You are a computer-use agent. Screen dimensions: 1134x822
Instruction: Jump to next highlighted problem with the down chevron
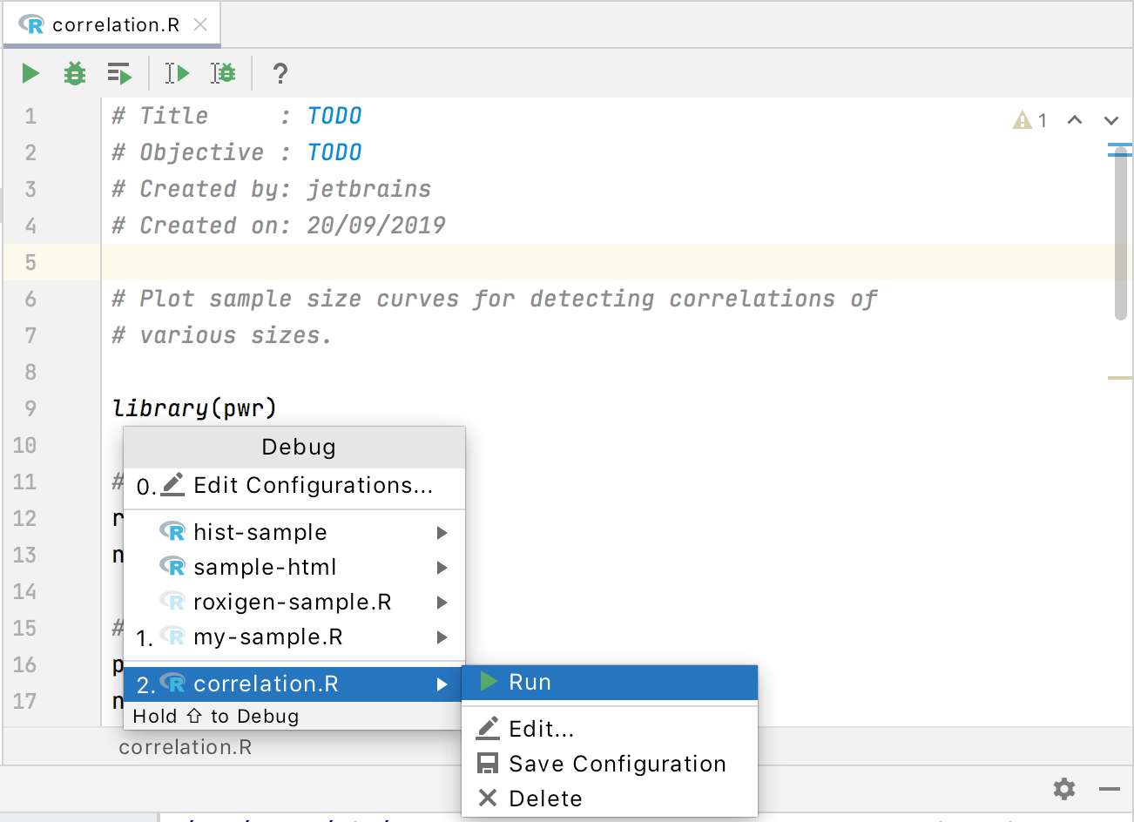[x=1110, y=120]
